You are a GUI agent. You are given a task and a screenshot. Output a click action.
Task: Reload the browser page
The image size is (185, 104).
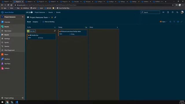tap(8, 5)
